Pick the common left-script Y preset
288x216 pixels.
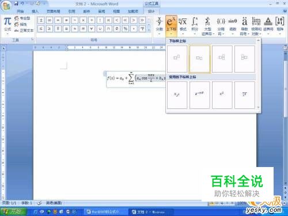(x=245, y=95)
